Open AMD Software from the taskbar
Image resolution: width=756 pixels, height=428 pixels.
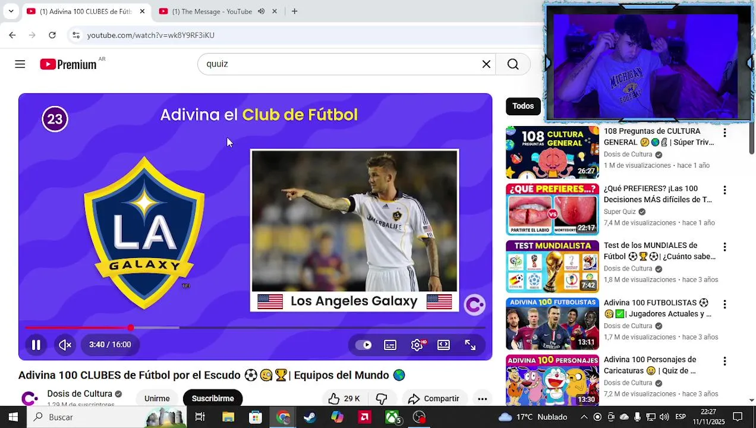(365, 417)
